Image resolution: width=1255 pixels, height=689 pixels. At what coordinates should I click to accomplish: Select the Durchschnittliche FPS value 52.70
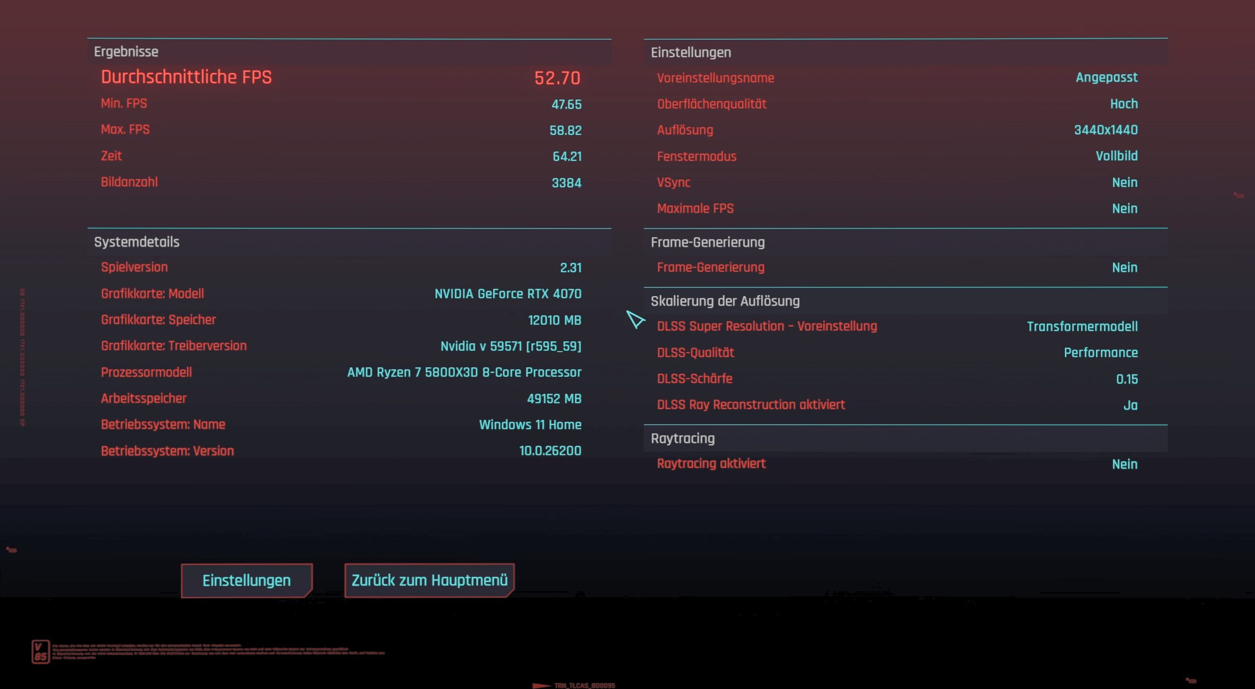pos(557,78)
